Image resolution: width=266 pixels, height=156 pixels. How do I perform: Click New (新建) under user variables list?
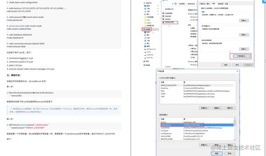pyautogui.click(x=204, y=108)
